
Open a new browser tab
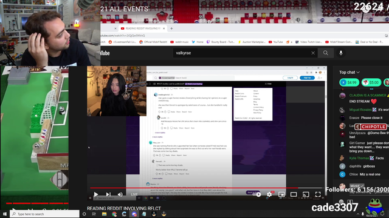pos(171,28)
